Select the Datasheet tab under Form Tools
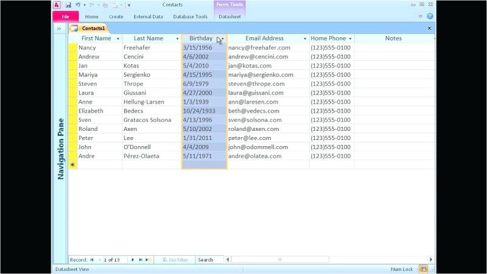487x274 pixels. click(x=229, y=17)
